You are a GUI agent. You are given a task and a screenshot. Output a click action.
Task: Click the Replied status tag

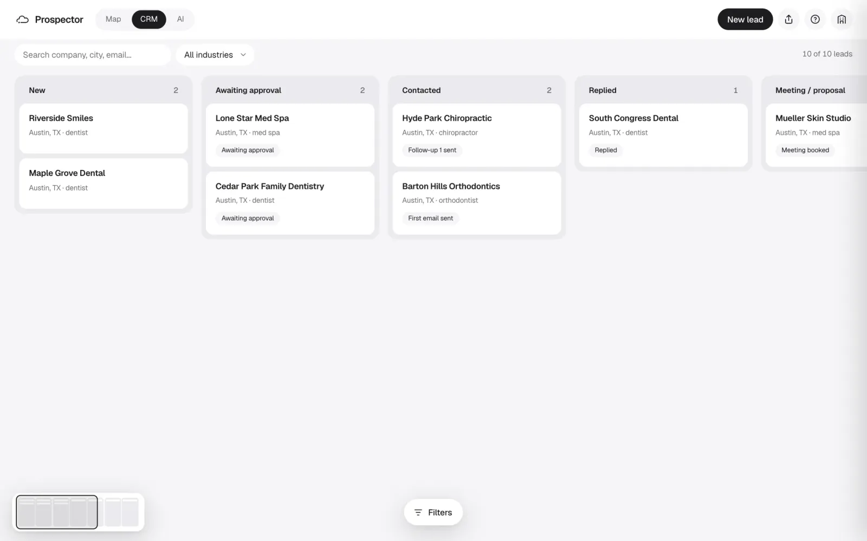[x=606, y=150]
